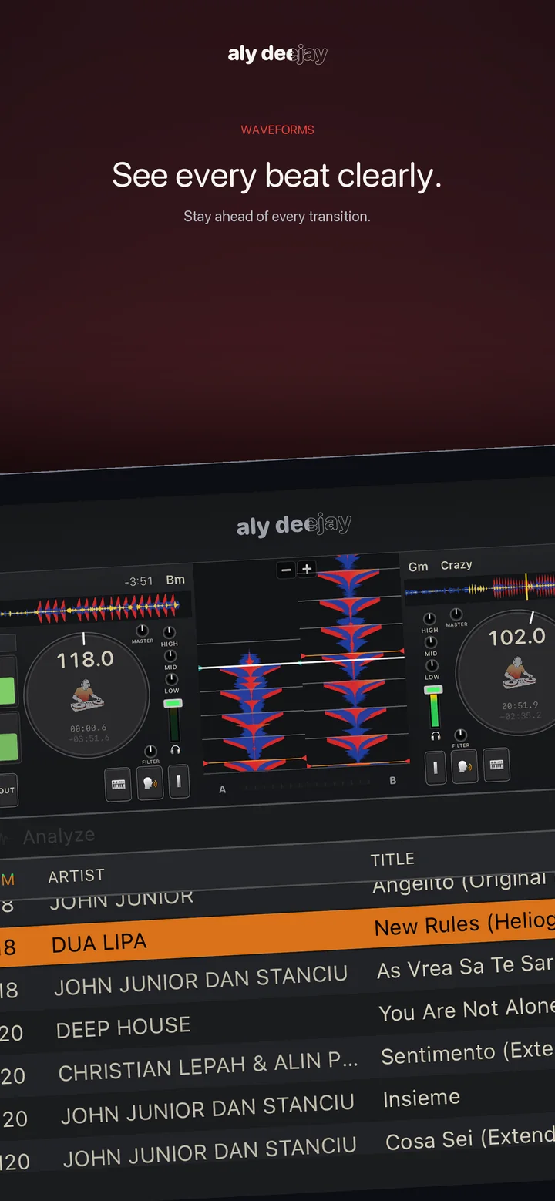Click left deck HIGH EQ knob
This screenshot has width=555, height=1201.
pyautogui.click(x=169, y=633)
